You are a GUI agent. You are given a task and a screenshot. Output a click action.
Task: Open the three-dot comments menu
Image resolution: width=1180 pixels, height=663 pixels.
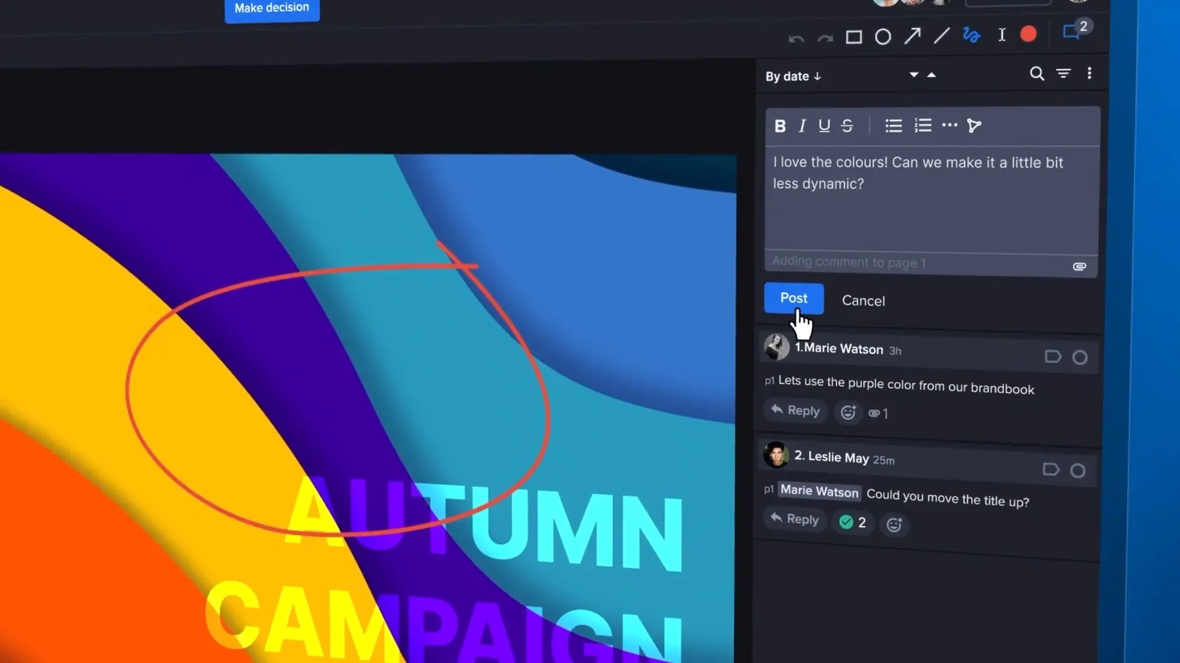(1090, 74)
